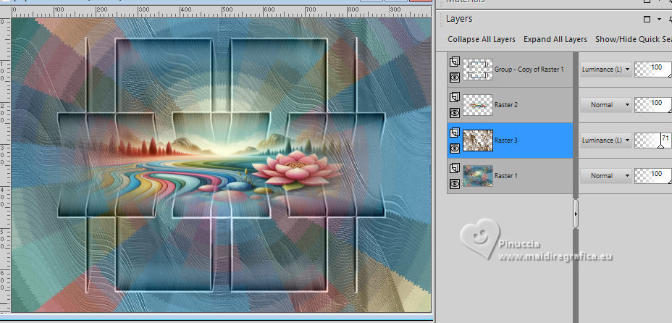Click the Raster 3 layer name
Screen dimensions: 672x323
point(507,140)
